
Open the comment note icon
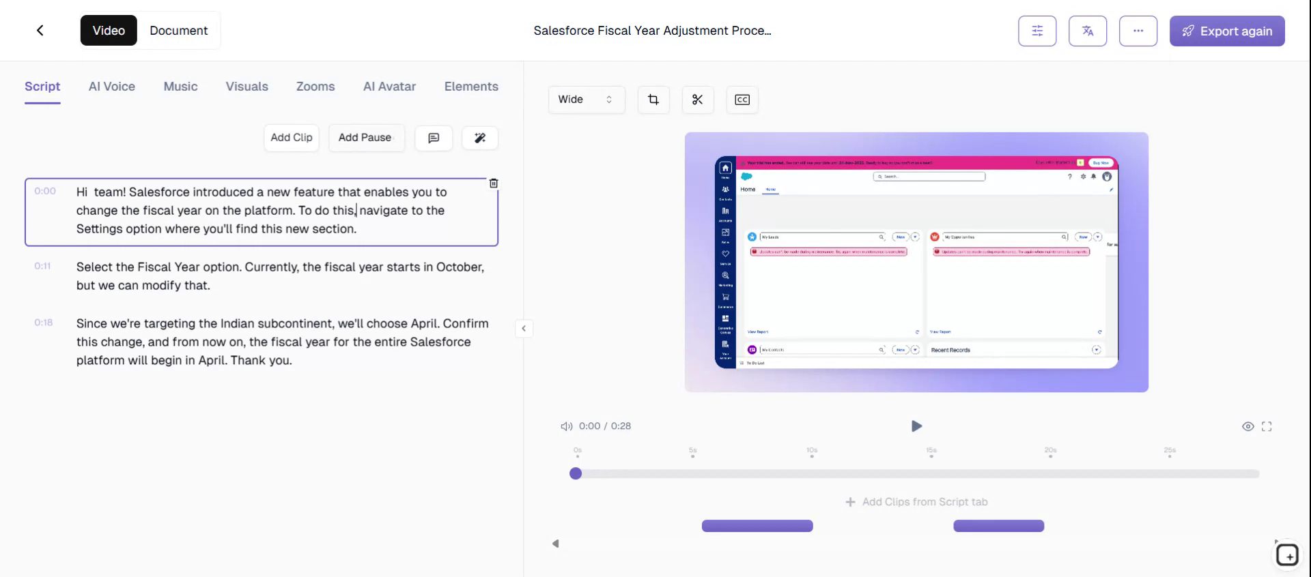click(434, 138)
